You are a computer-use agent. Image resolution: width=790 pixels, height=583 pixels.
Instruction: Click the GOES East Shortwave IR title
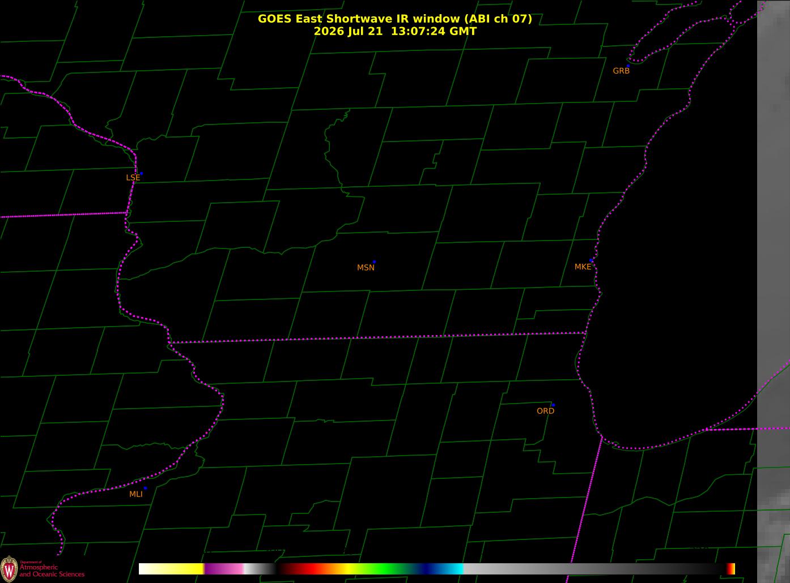click(x=395, y=19)
